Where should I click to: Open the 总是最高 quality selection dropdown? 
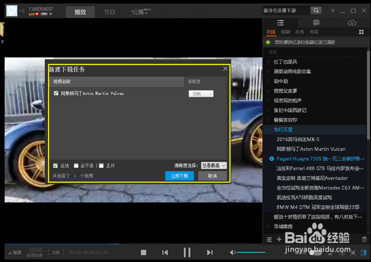pos(214,165)
